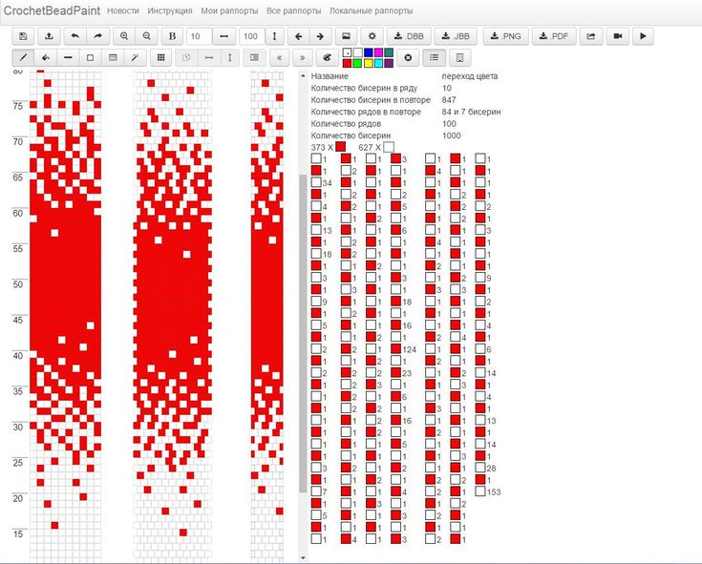
Task: Undo the last action
Action: [74, 36]
